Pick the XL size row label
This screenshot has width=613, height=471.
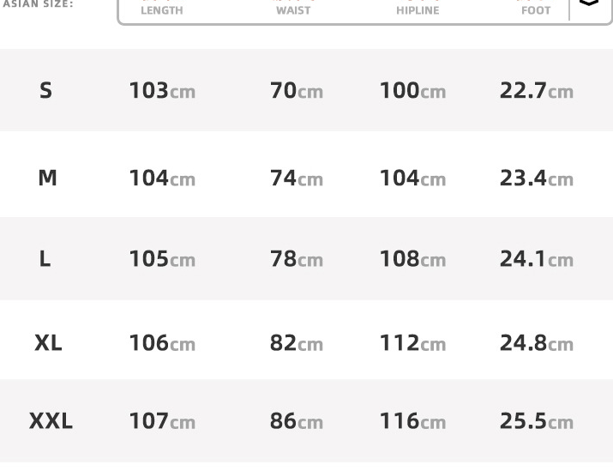(48, 342)
